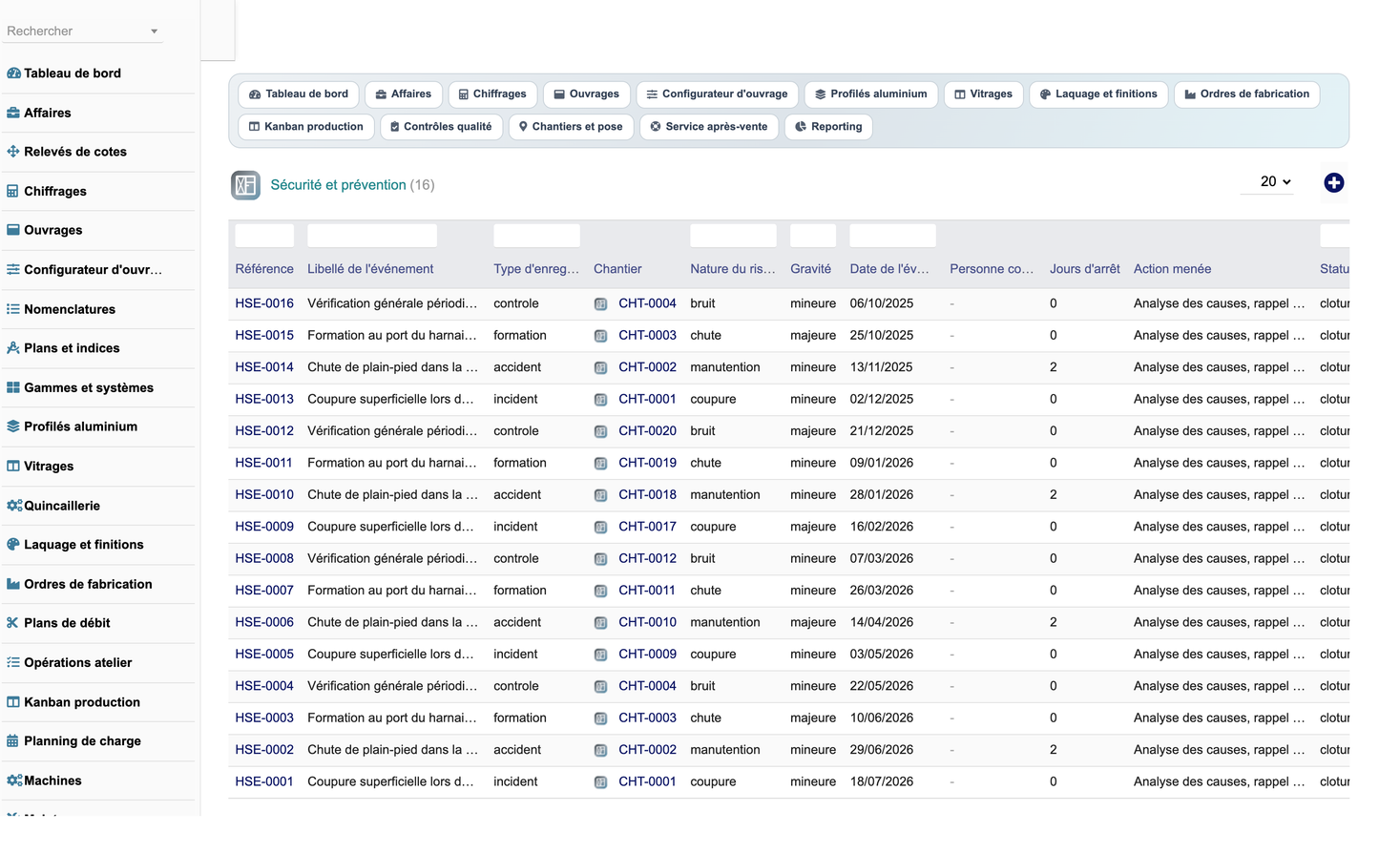Click the chantier icon in row HSE-0012

pyautogui.click(x=600, y=431)
